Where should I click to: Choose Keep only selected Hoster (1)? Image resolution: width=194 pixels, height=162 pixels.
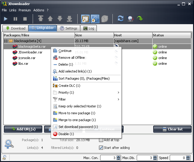[86, 106]
